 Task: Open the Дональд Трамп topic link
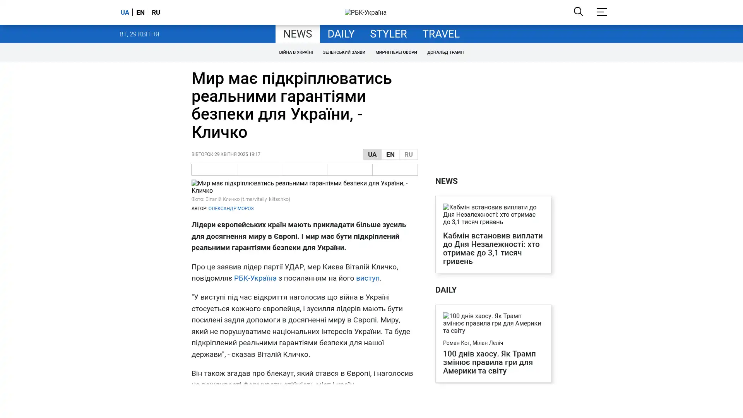coord(445,52)
